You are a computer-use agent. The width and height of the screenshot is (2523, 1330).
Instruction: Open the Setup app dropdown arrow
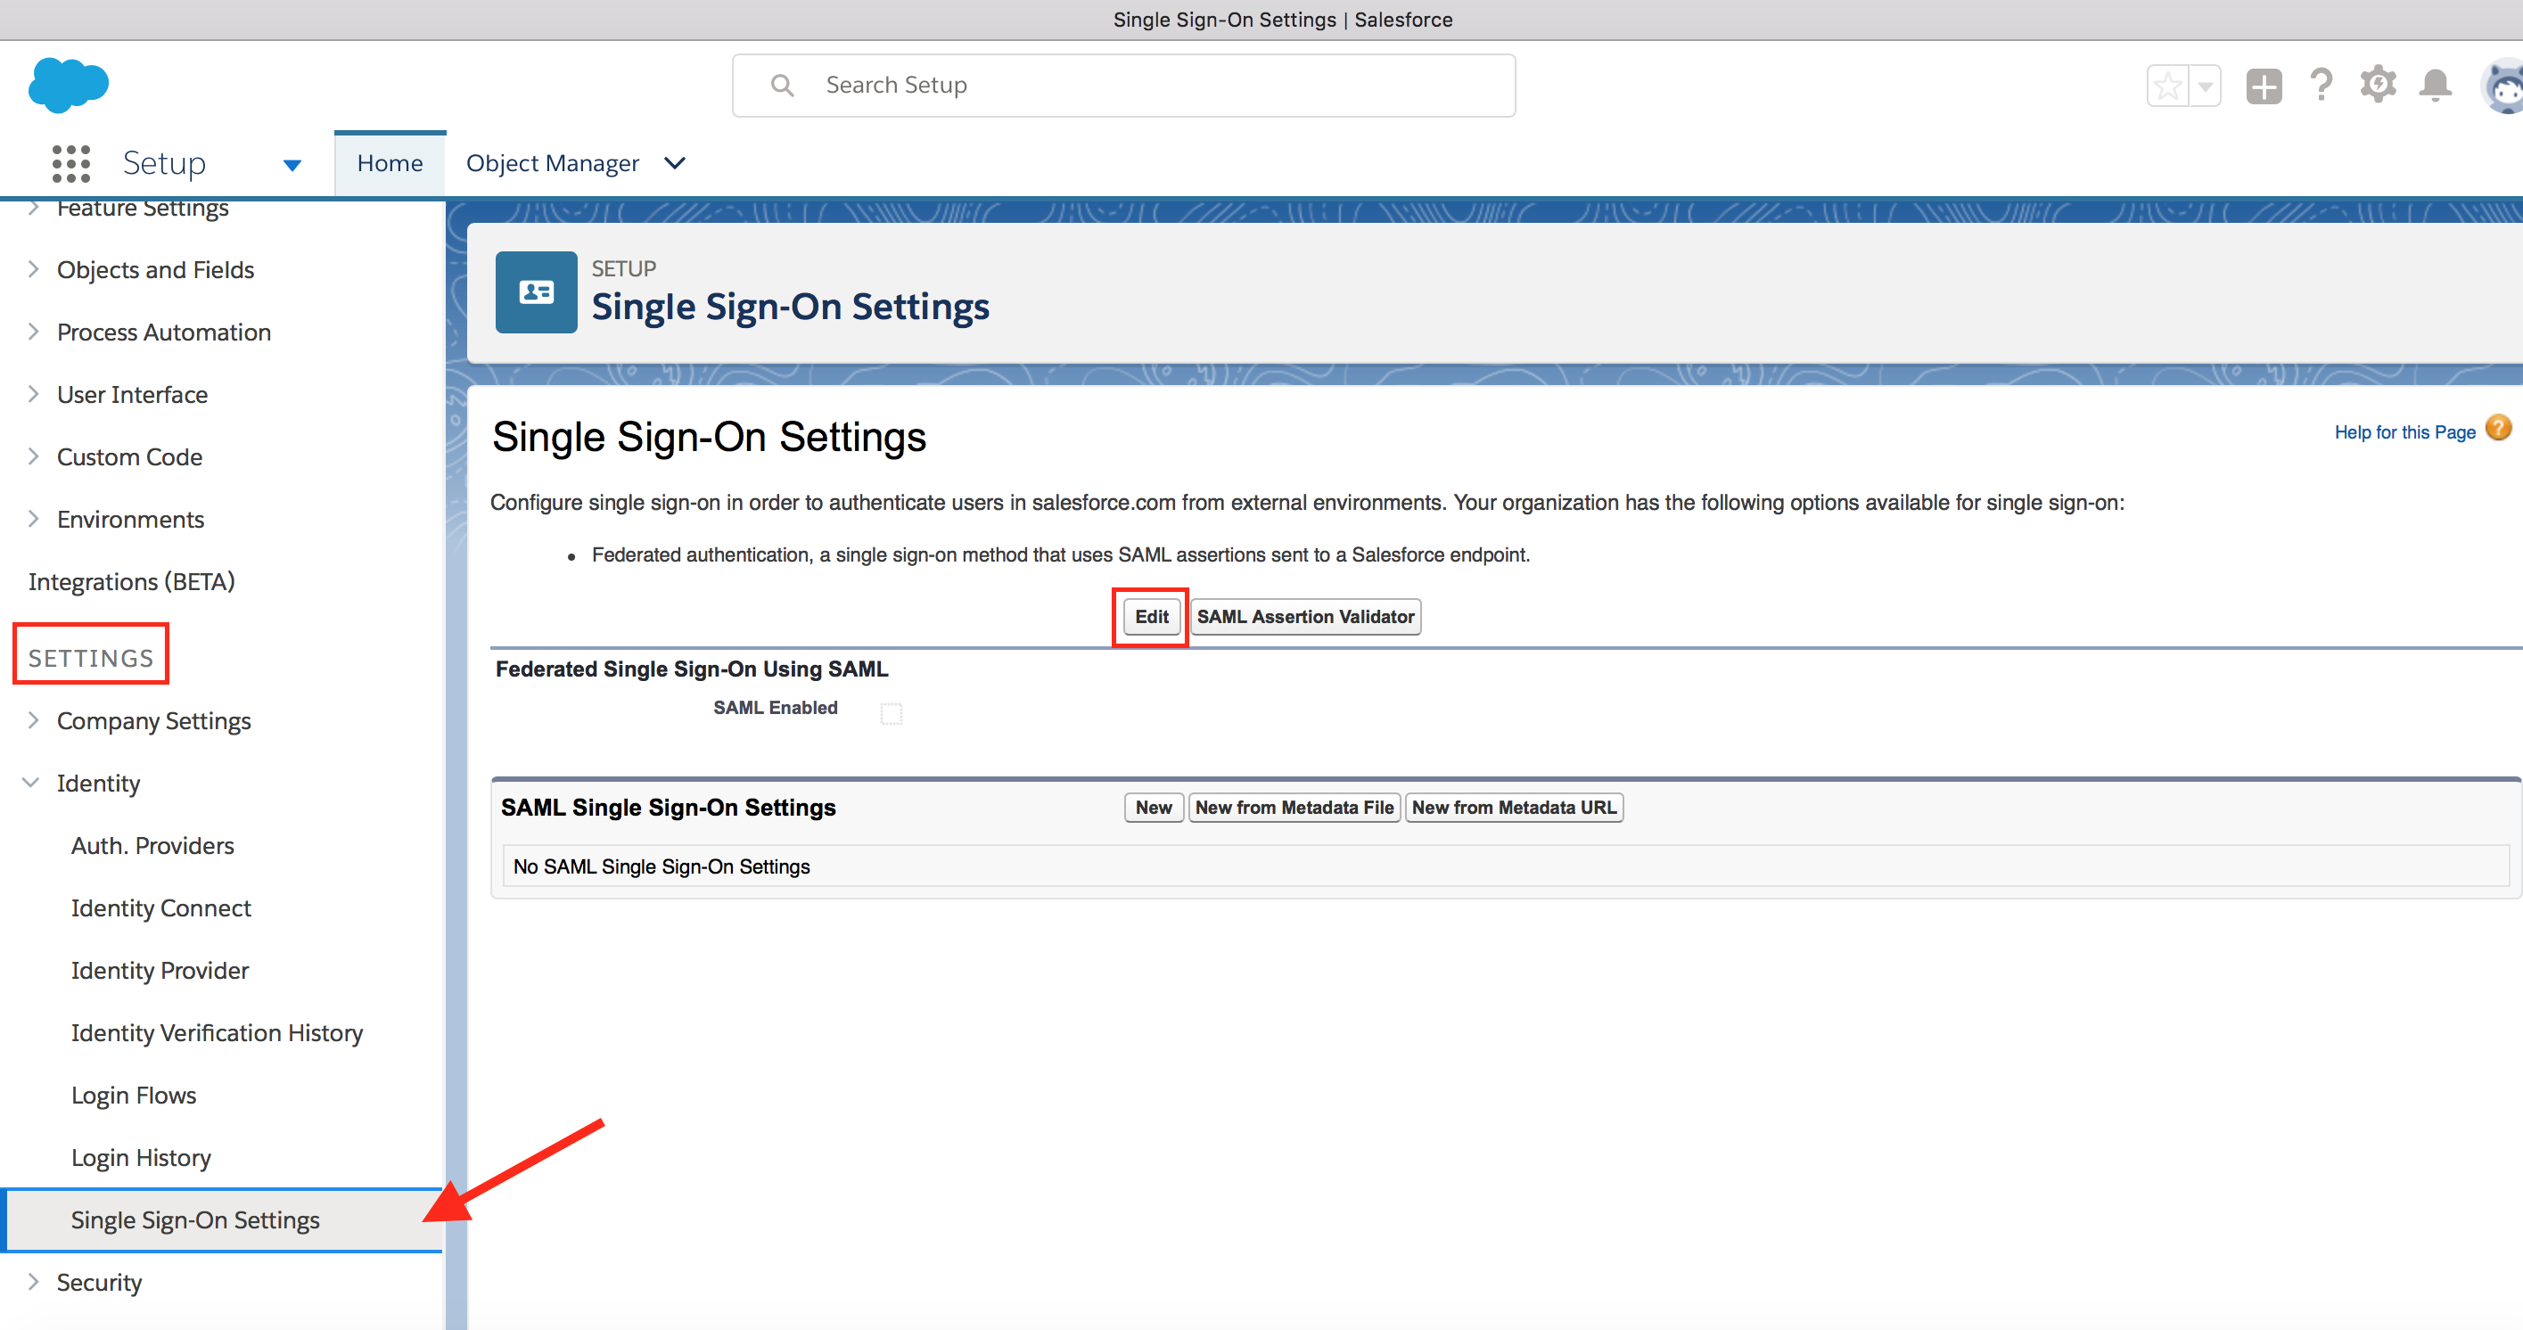pos(292,165)
